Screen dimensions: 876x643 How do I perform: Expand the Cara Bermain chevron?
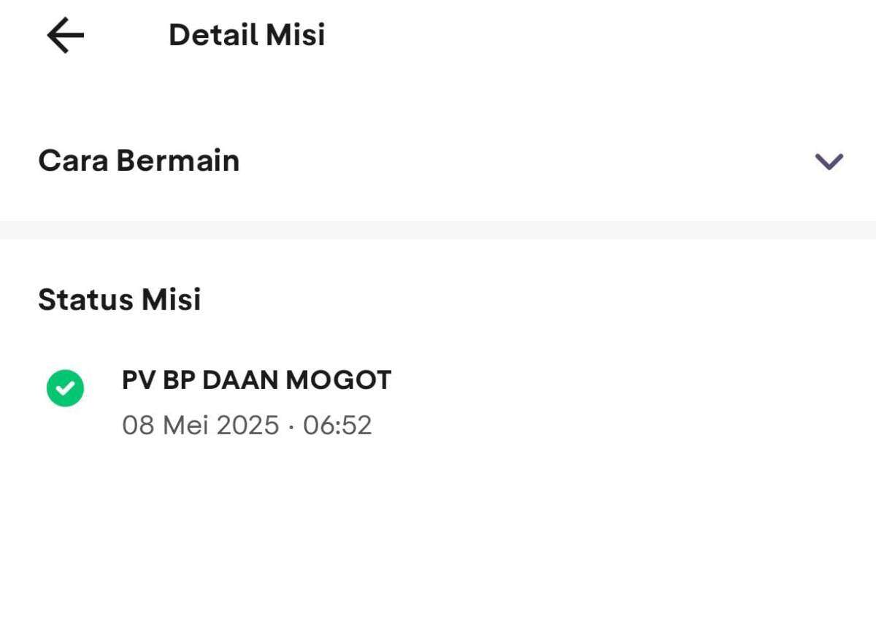click(x=829, y=161)
